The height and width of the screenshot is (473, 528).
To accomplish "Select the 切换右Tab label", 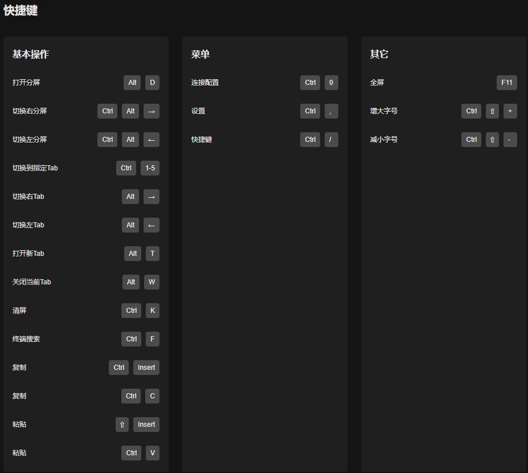I will [28, 197].
